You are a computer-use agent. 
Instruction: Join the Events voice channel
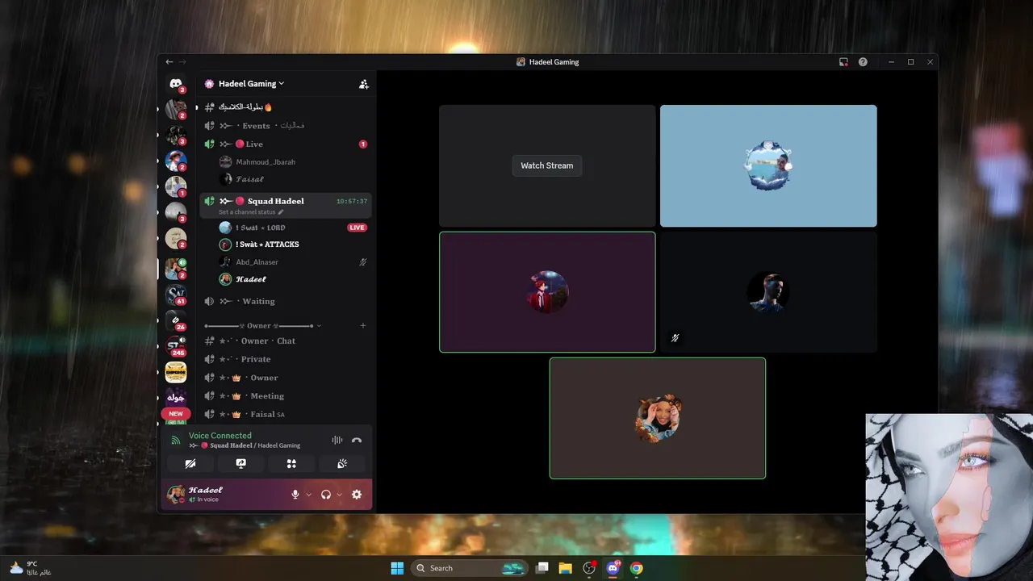(286, 126)
